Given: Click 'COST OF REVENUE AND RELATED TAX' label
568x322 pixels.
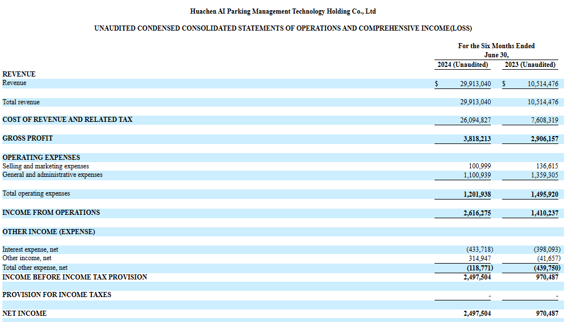Looking at the screenshot, I should [x=68, y=120].
